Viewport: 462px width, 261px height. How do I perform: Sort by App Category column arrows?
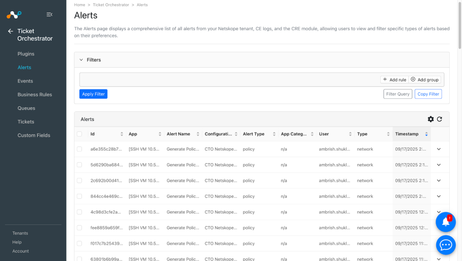312,134
